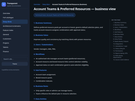Click the 7. Data Entities heading link
Viewport: 135px width, 101px height.
(40, 99)
